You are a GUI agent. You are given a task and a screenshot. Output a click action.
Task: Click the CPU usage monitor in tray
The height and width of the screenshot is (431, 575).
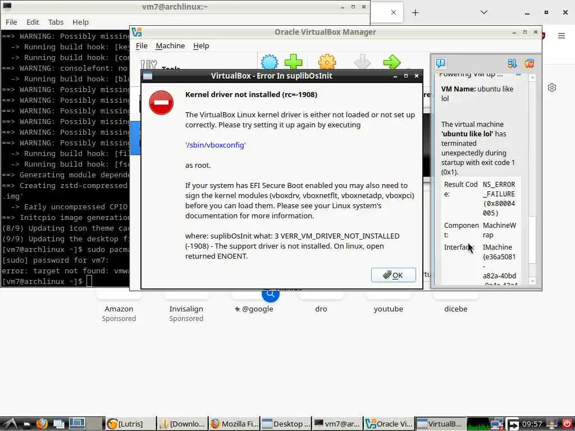(x=478, y=424)
